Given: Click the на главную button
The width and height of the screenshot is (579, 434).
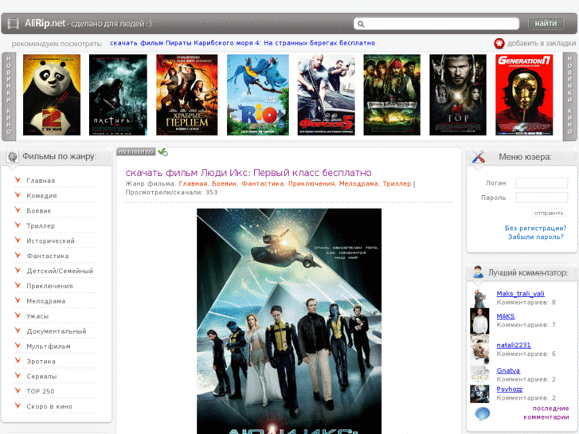Looking at the screenshot, I should tap(136, 152).
